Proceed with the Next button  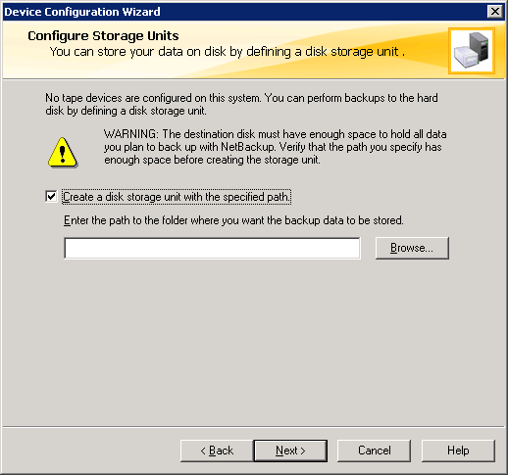tap(290, 451)
